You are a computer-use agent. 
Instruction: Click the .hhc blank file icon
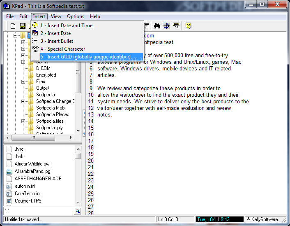(9, 149)
